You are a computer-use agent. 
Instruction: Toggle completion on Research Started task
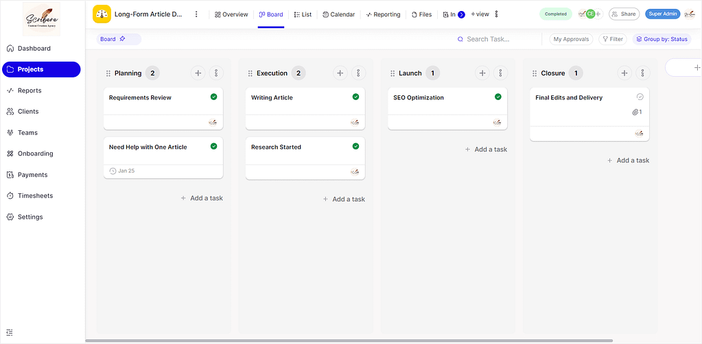coord(355,146)
